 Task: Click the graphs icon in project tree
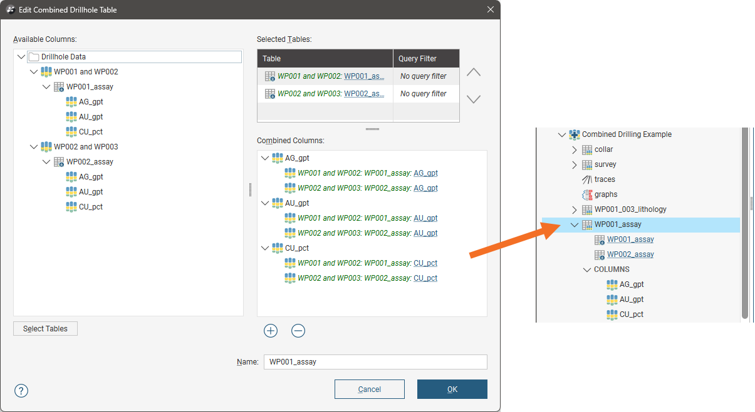coord(587,194)
